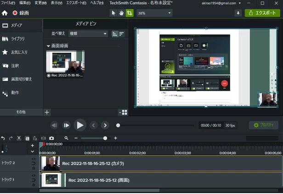This screenshot has width=283, height=194.
Task: Open the canvas zoom 38% dropdown
Action: click(154, 13)
